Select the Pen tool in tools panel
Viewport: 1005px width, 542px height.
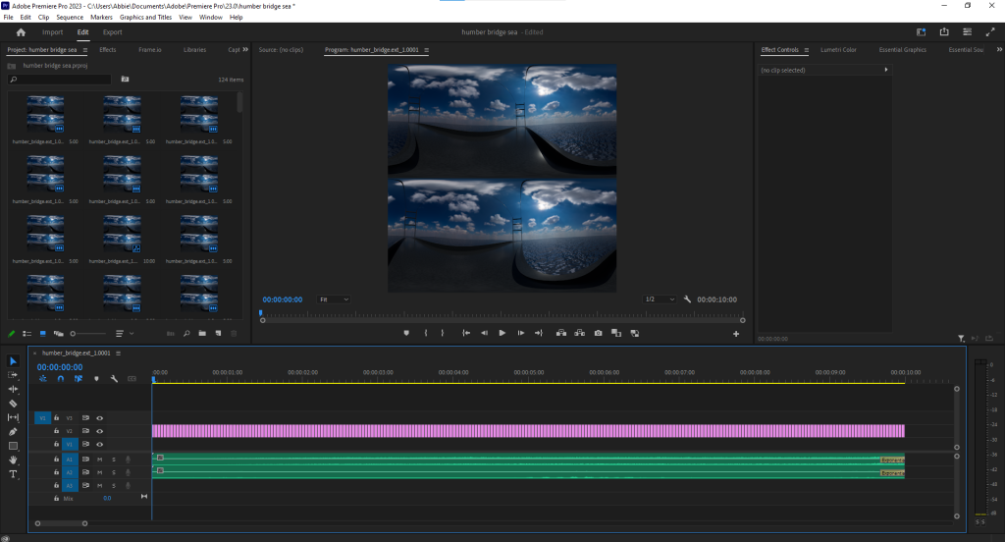click(14, 431)
